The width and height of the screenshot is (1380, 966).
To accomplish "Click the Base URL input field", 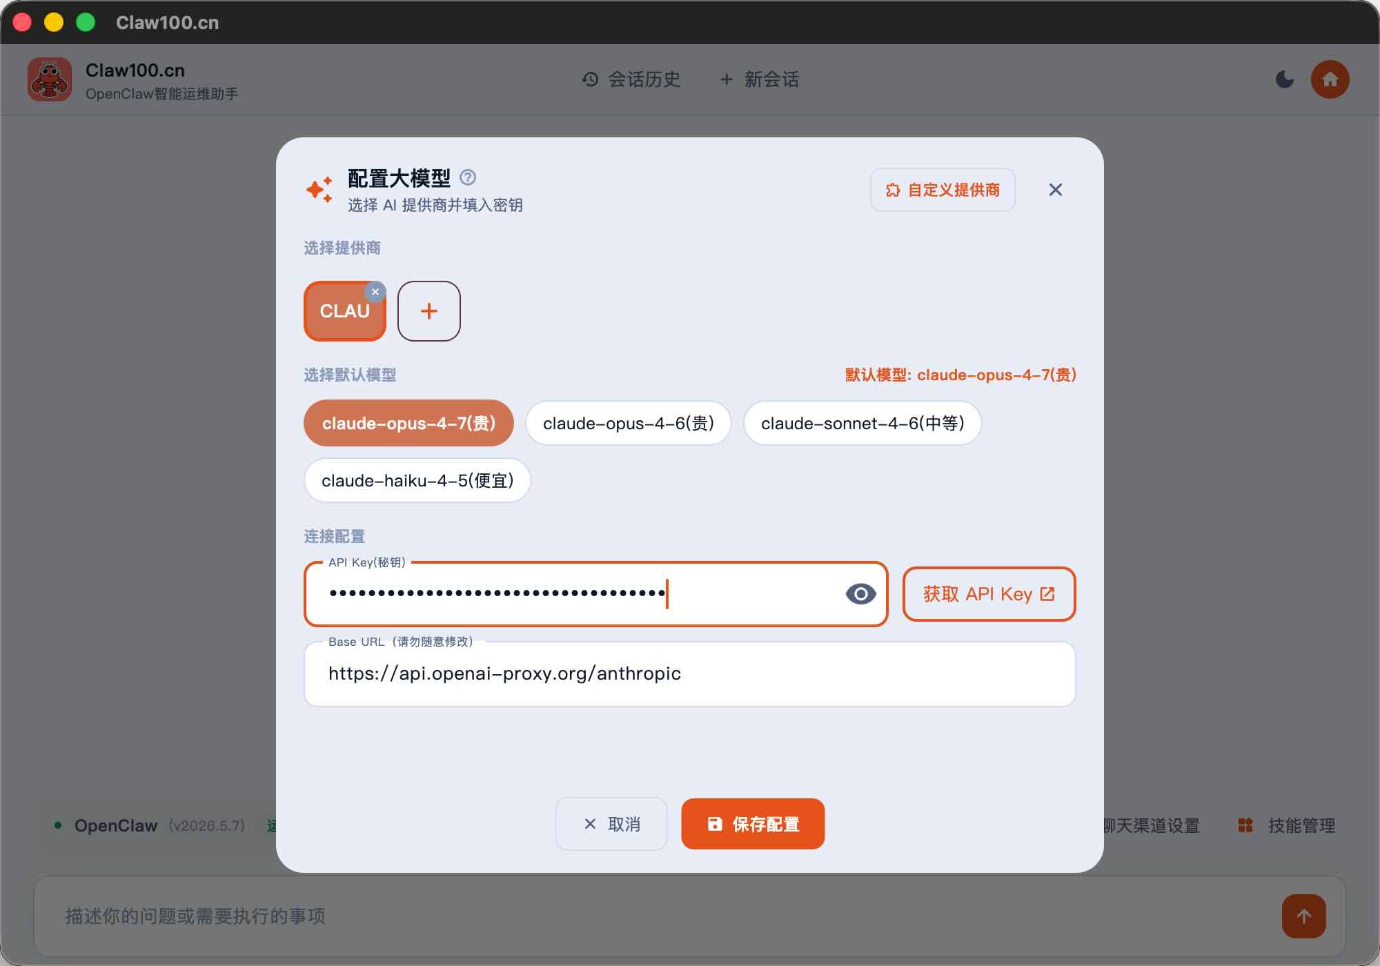I will [x=690, y=674].
